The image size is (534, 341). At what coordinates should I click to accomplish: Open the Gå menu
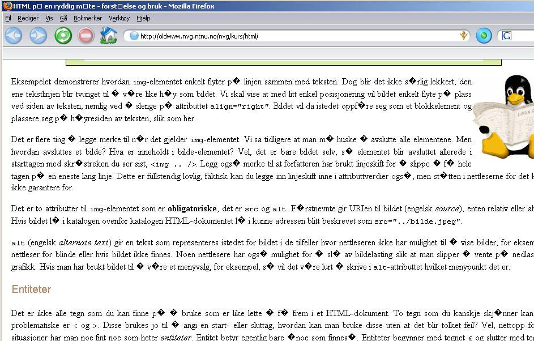(x=63, y=18)
